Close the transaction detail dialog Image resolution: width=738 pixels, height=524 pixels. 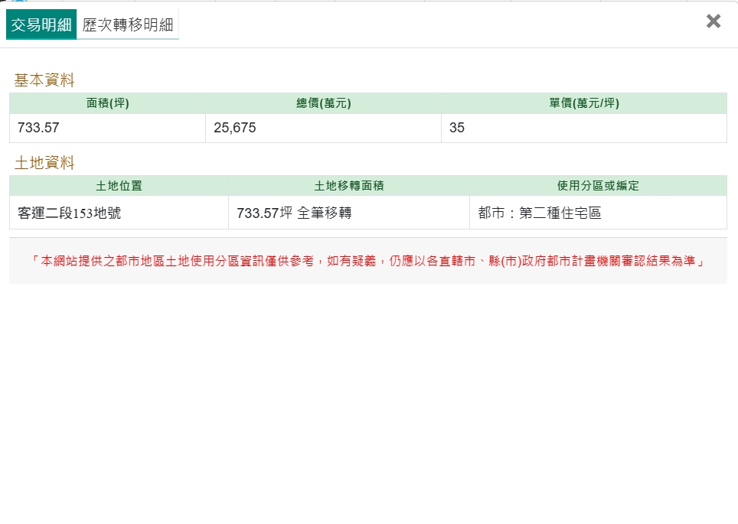713,21
